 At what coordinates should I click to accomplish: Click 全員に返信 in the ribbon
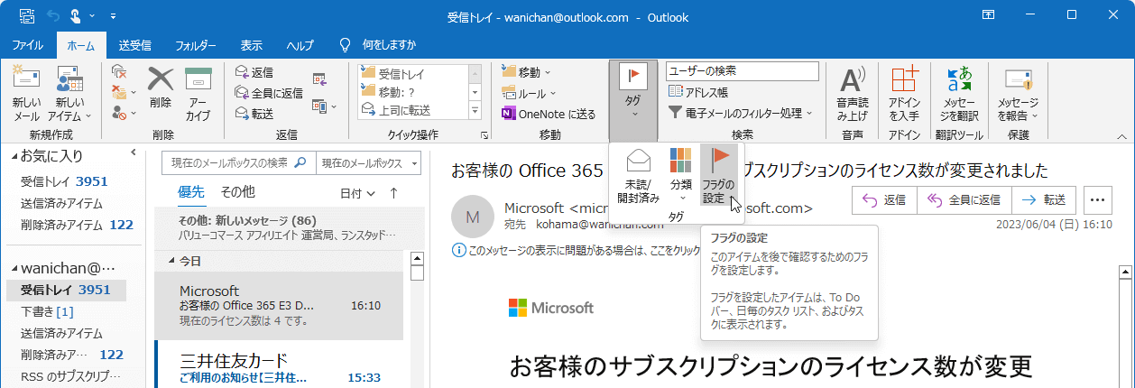pos(269,93)
